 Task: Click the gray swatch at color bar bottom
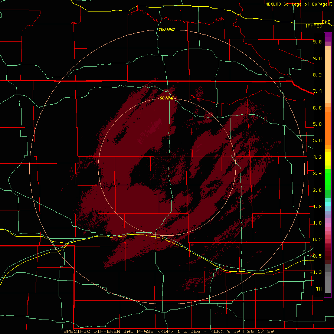tap(328, 285)
